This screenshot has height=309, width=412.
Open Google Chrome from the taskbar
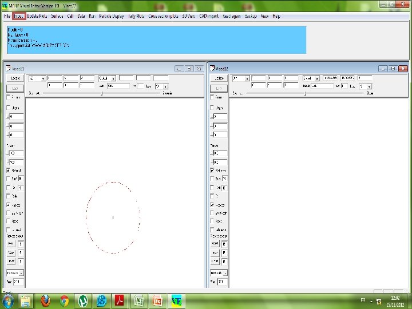point(64,300)
